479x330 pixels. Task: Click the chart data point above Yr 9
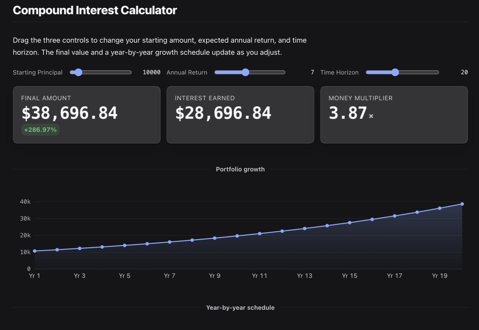click(x=215, y=238)
